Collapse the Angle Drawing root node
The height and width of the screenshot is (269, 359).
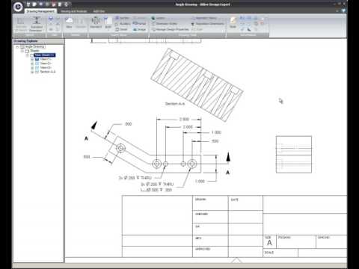17,47
